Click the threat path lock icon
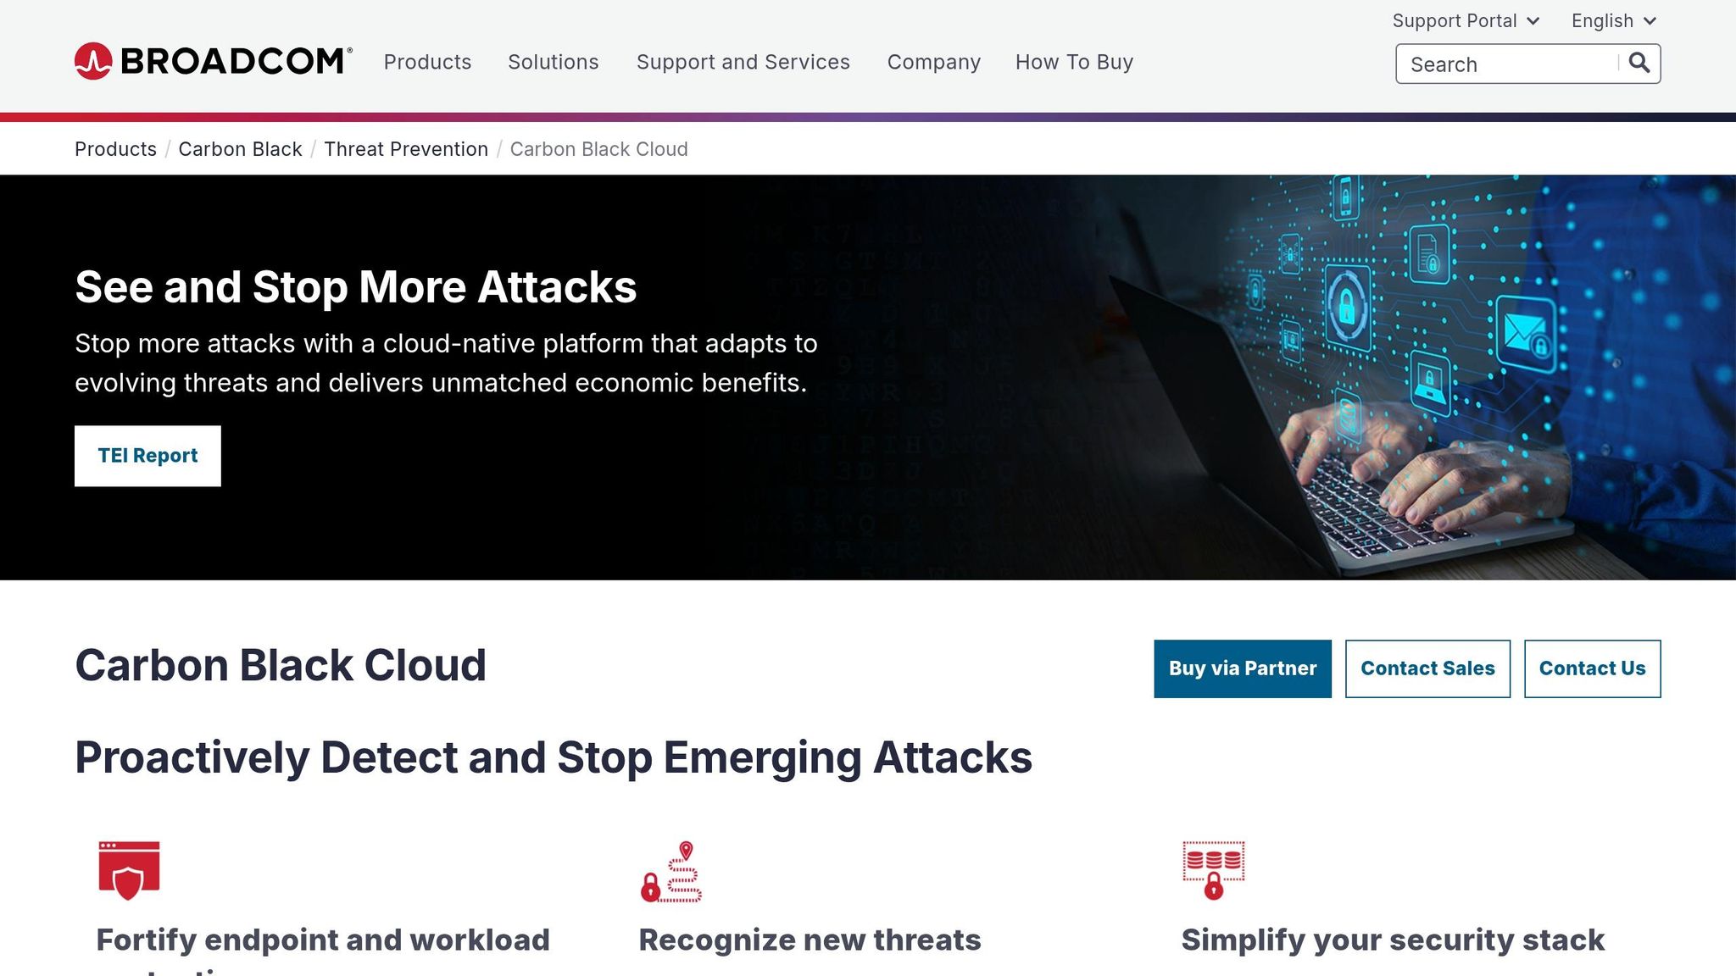Viewport: 1736px width, 976px height. point(671,872)
